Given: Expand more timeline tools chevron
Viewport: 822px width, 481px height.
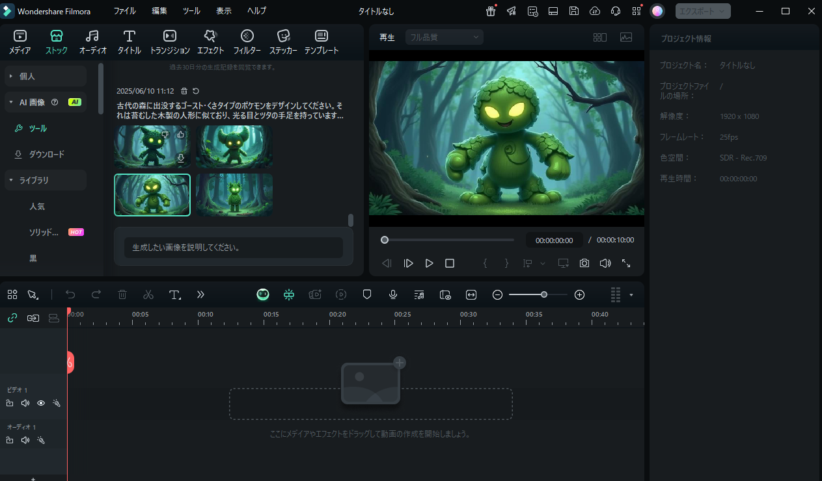Looking at the screenshot, I should [200, 294].
